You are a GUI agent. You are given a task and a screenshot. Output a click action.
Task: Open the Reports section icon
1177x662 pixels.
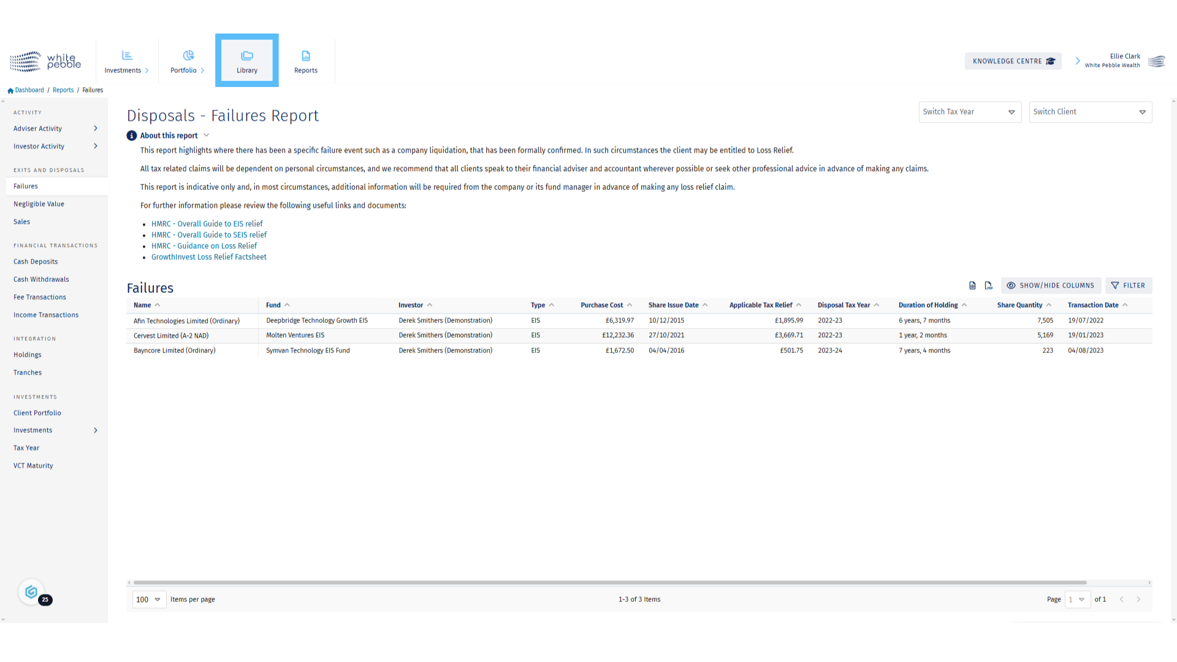pos(306,56)
